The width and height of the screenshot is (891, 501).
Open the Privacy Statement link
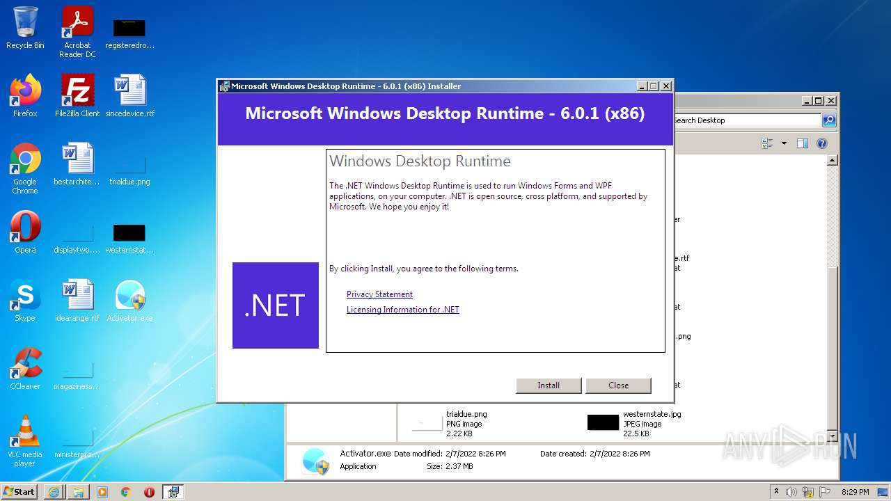379,294
